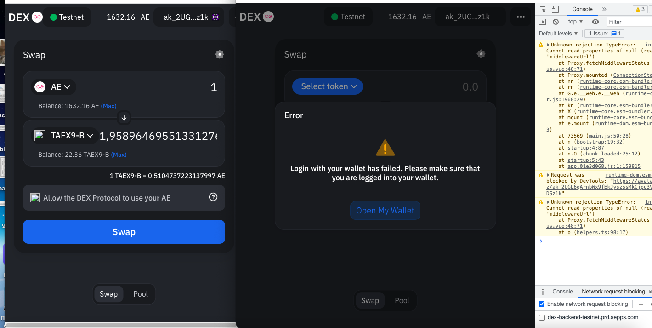
Task: Select the Network request blocking drawer tab
Action: 613,292
